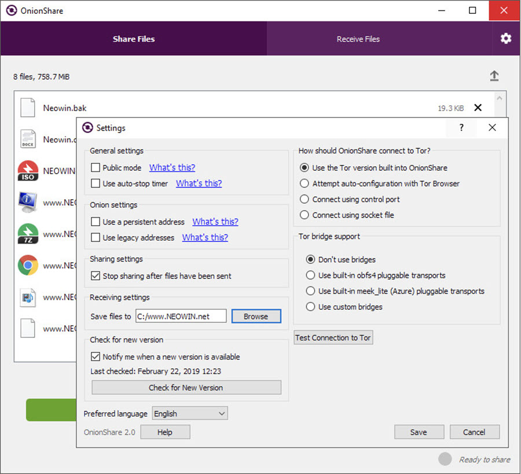Select Attempt auto-configuration with Tor Browser
Viewport: 521px width, 474px height.
304,183
